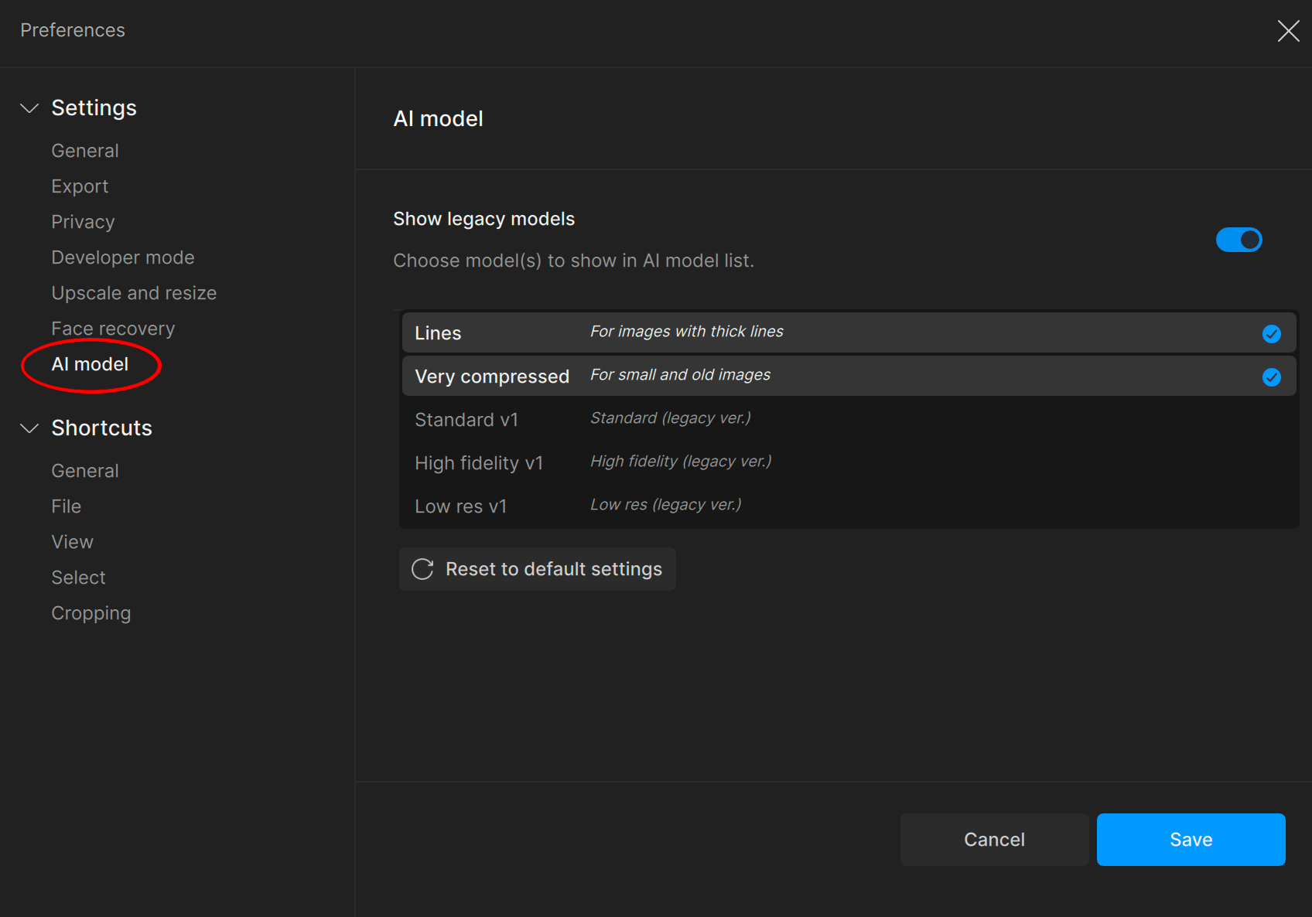Click 'Choose model(s) to show' description
The width and height of the screenshot is (1312, 917).
574,261
